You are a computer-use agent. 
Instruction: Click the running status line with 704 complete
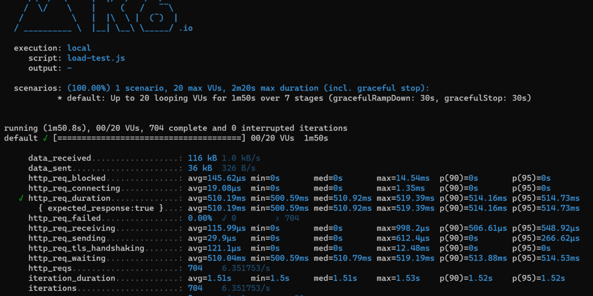(x=176, y=128)
